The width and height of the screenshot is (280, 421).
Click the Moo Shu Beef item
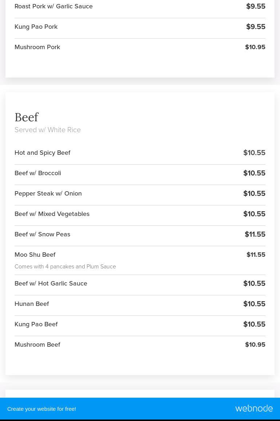(35, 255)
